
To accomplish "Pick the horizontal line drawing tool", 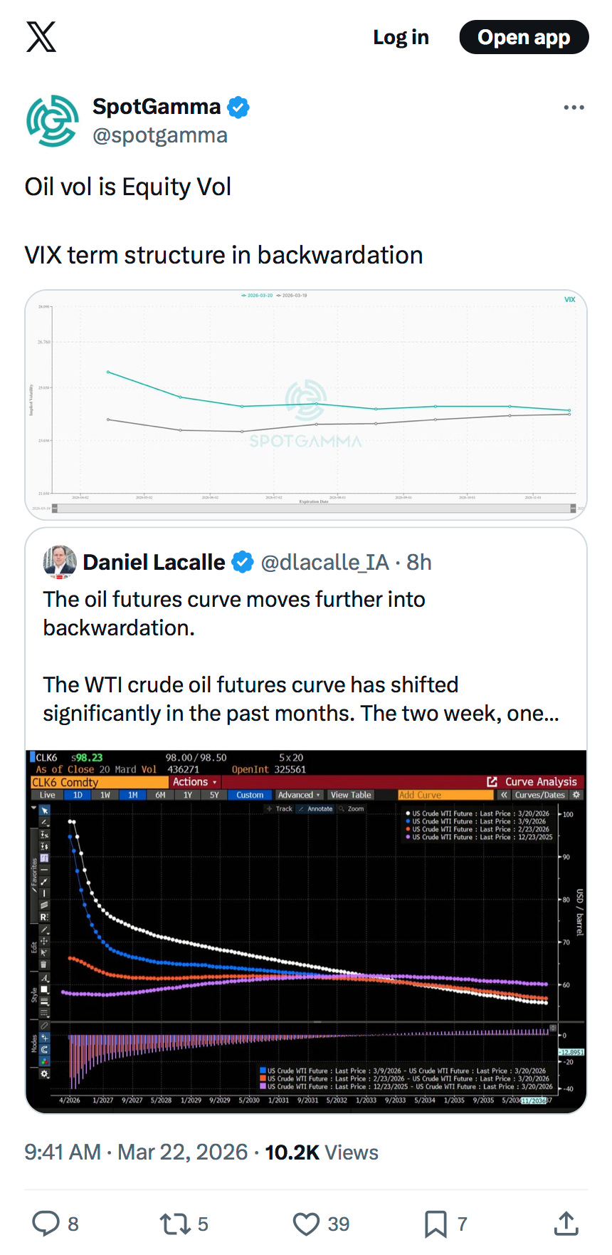I will pyautogui.click(x=43, y=870).
